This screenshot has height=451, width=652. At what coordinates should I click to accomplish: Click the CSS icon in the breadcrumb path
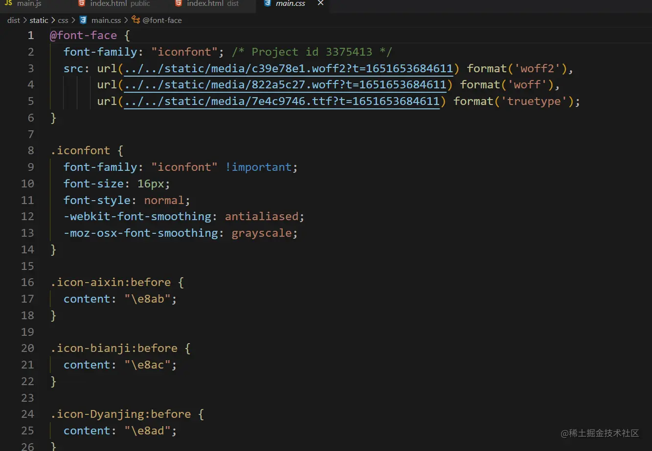click(x=83, y=20)
